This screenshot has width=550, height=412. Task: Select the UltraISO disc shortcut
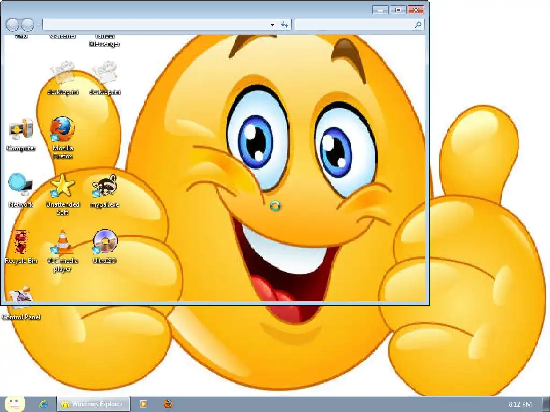click(105, 247)
